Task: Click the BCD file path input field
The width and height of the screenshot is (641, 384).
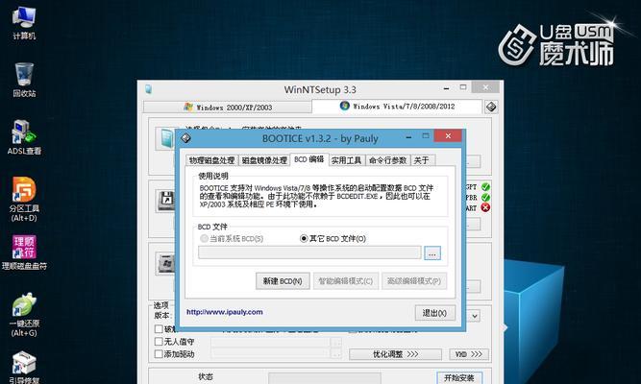Action: (x=309, y=252)
